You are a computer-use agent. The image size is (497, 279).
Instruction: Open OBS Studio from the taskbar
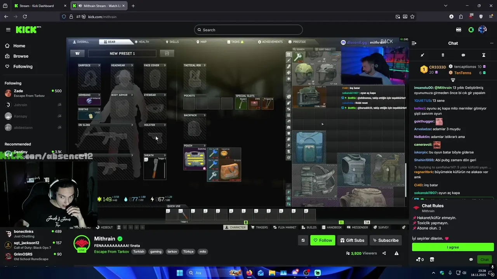[306, 273]
